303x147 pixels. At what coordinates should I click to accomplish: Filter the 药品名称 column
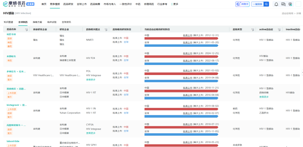[26, 30]
